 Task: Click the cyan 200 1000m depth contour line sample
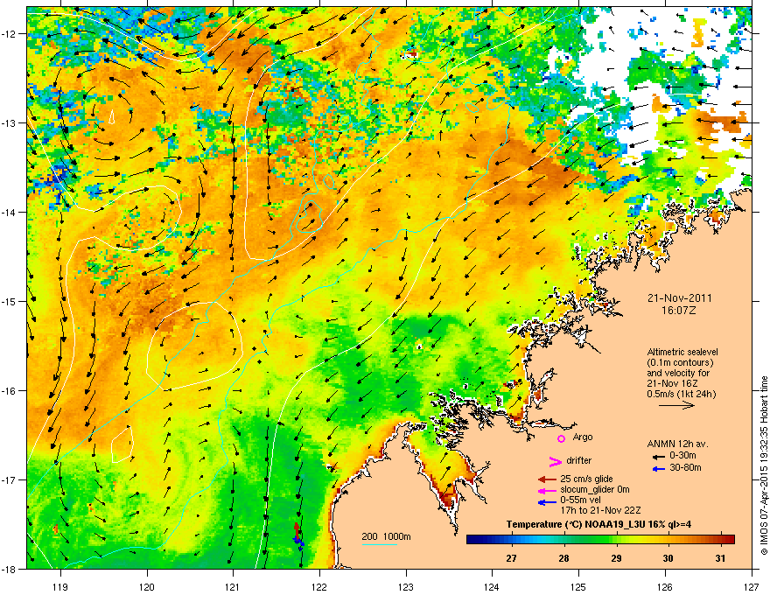click(x=379, y=544)
